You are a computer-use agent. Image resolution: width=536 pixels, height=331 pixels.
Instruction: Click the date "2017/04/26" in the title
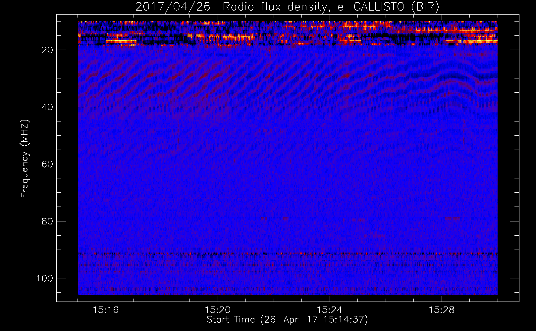[x=173, y=7]
